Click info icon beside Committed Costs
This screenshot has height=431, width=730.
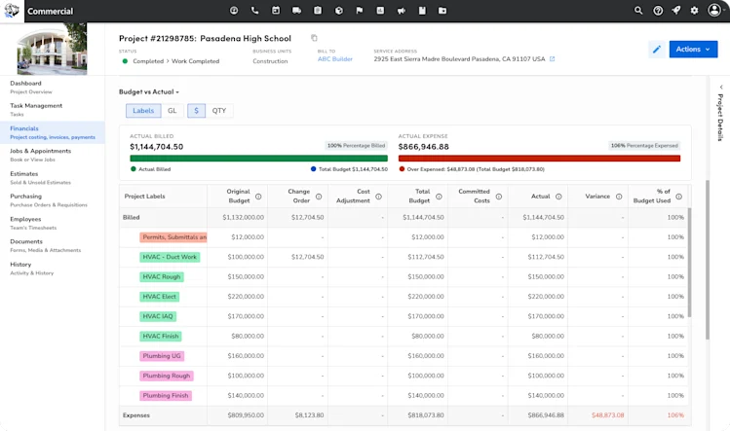tap(499, 197)
